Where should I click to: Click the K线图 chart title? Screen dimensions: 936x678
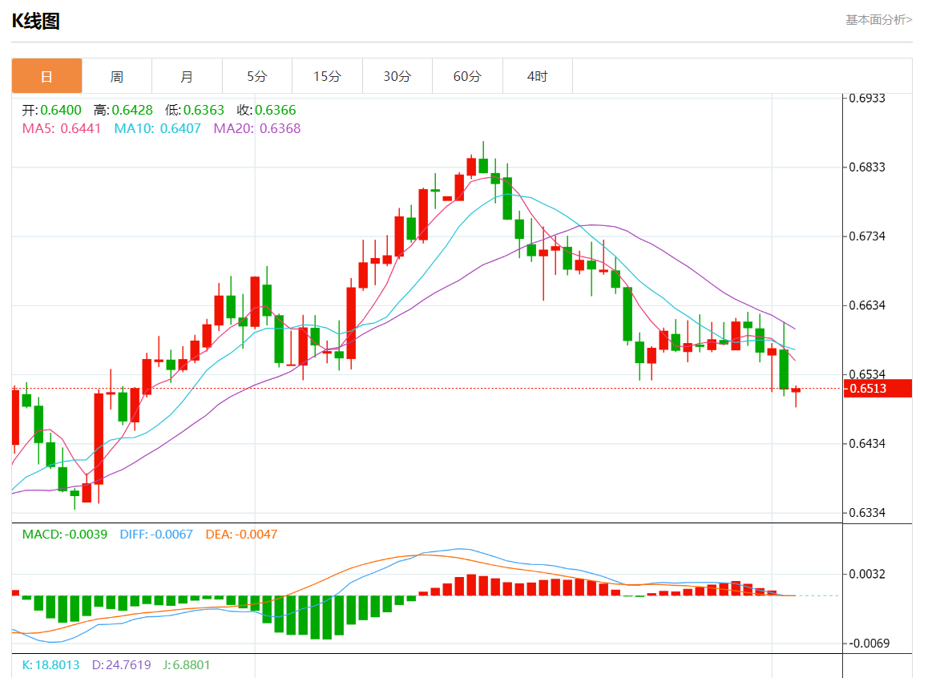click(x=36, y=21)
